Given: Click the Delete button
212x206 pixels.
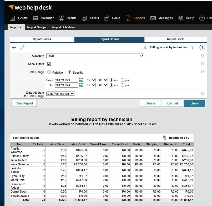Looking at the screenshot, I should (x=150, y=103).
